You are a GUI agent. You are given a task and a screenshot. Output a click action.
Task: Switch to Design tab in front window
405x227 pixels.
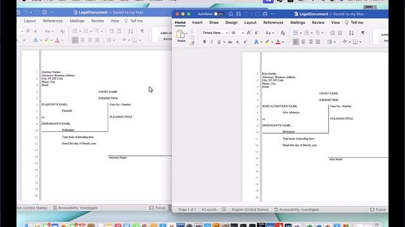(x=232, y=23)
